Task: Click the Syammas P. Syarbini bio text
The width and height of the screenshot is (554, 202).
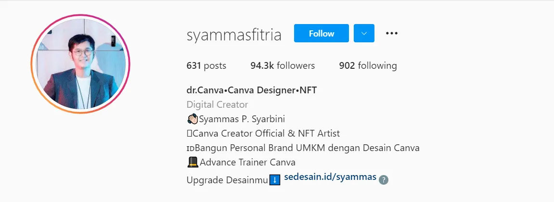Action: click(x=242, y=119)
